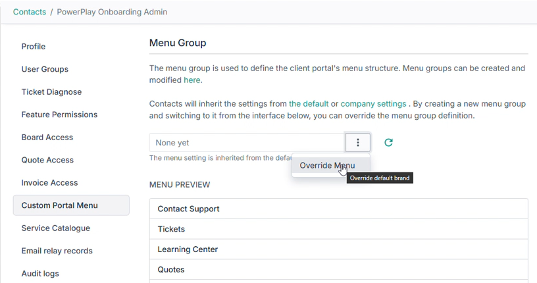Viewport: 537px width, 283px height.
Task: Open the Profile sidebar section
Action: pos(34,47)
